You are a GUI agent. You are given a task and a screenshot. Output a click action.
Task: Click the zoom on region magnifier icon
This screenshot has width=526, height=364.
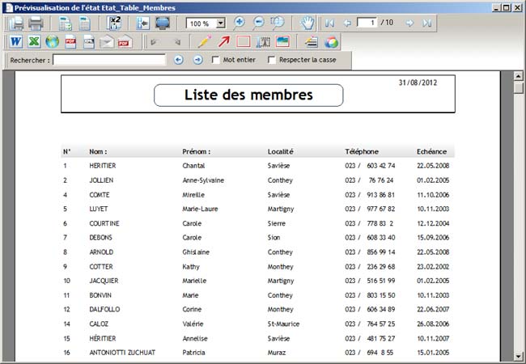[278, 23]
